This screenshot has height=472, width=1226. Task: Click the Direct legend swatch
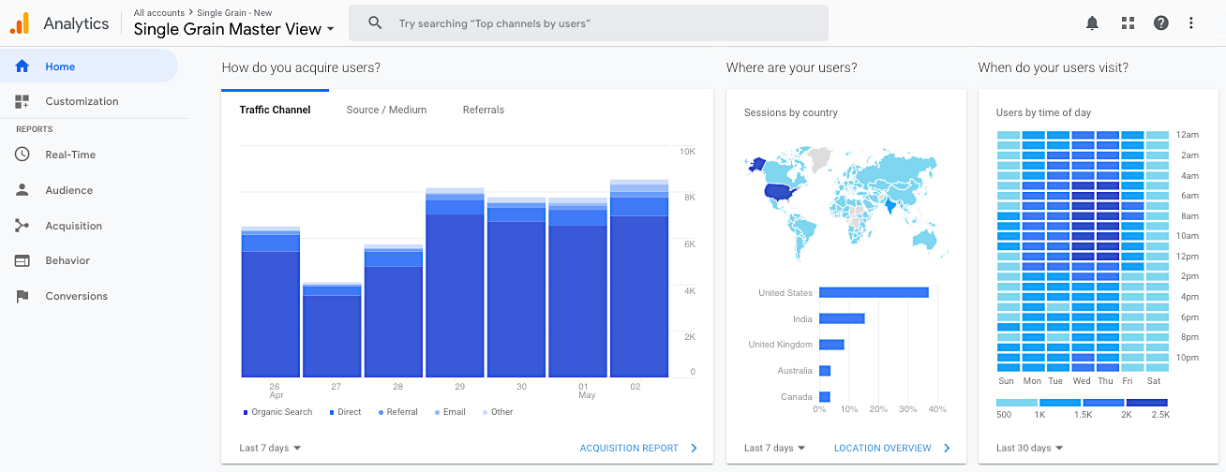[x=332, y=412]
